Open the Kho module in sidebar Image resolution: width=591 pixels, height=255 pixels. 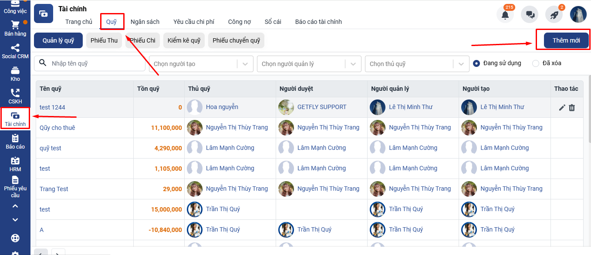[x=15, y=74]
